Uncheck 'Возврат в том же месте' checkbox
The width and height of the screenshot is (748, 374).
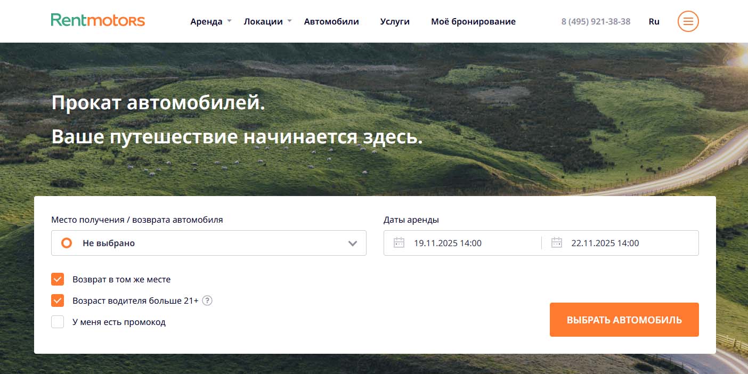point(58,279)
